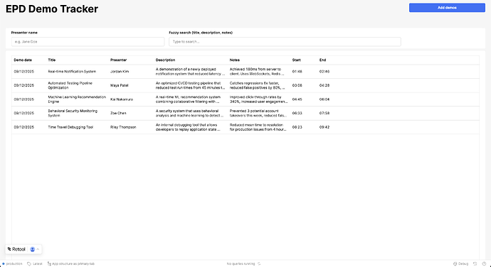Click the EPD Demo Tracker heading

point(52,9)
